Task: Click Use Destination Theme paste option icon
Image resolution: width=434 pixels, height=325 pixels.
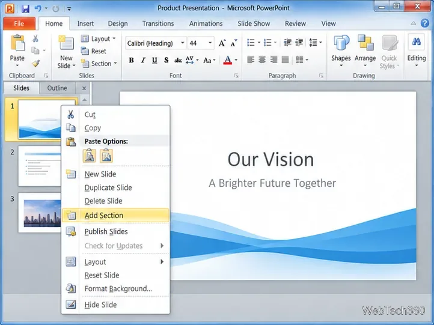Action: click(x=89, y=156)
